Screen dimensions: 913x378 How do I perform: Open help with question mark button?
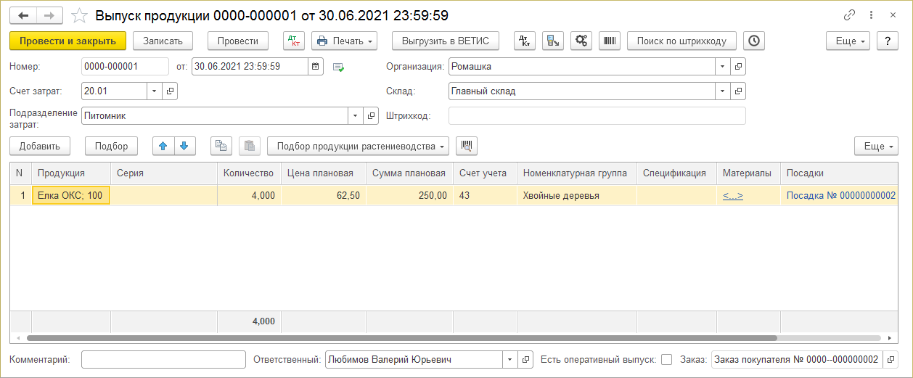pos(888,41)
